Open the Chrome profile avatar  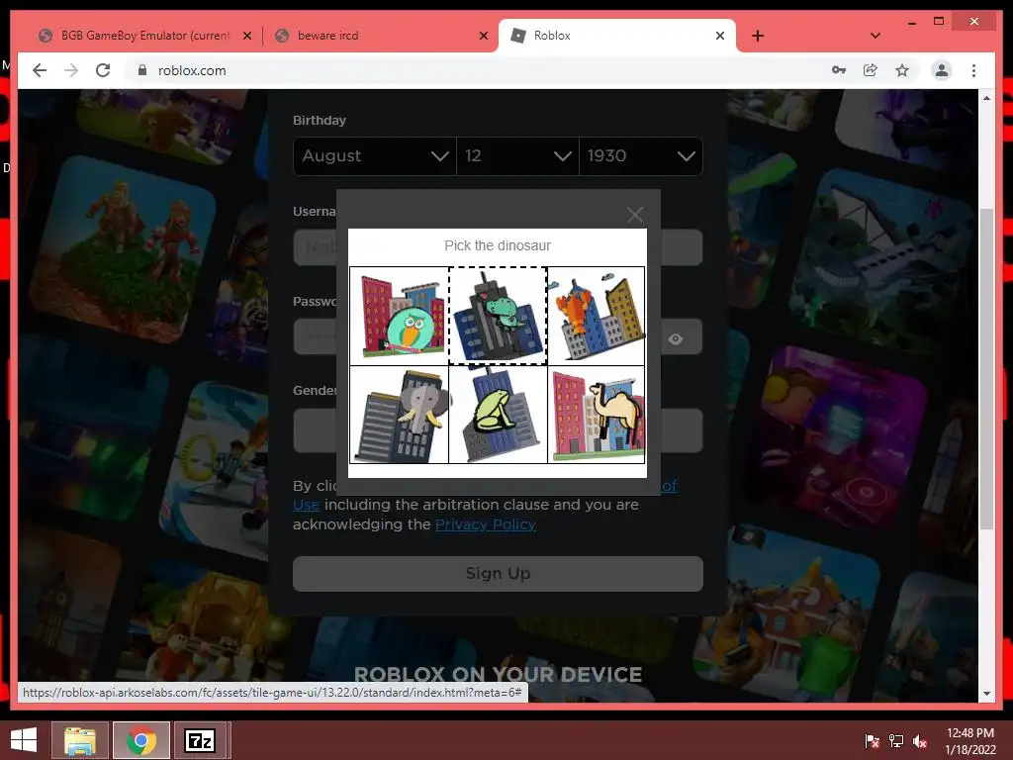coord(942,70)
